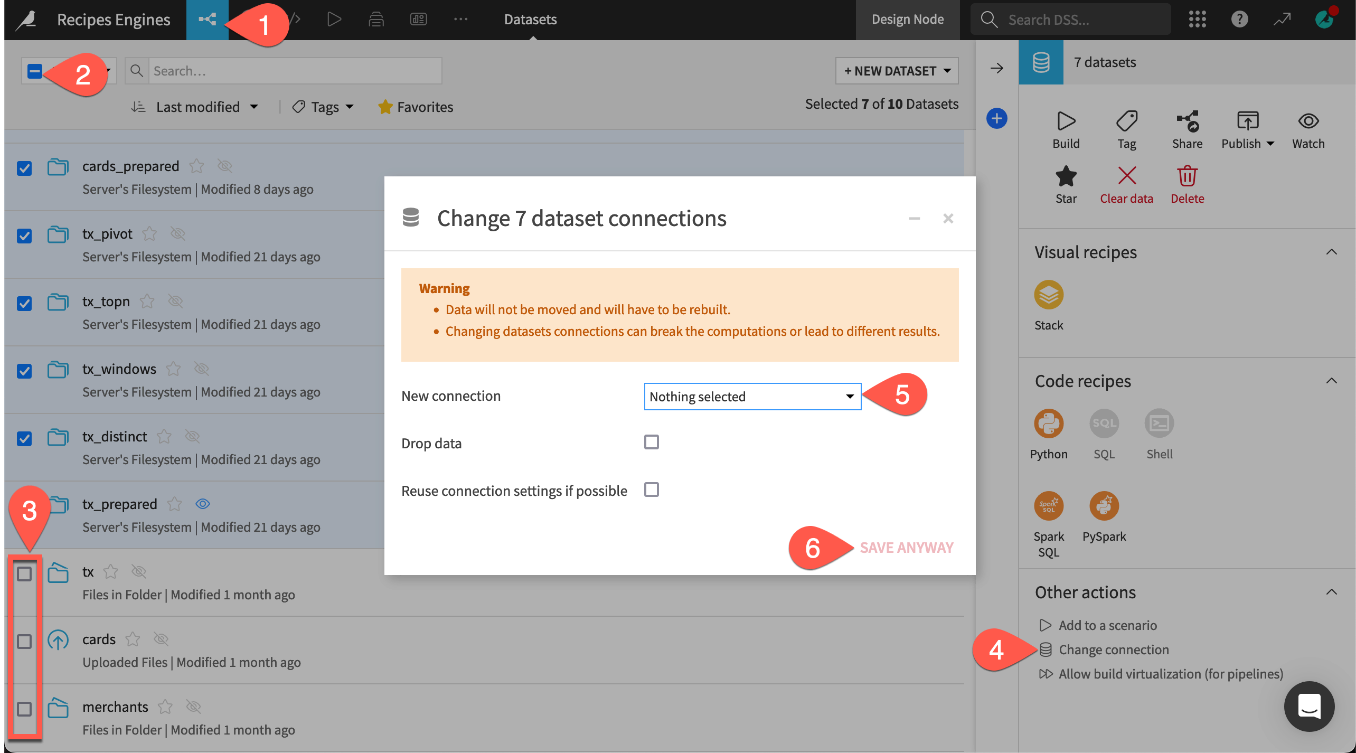Open the user profile avatar
1356x753 pixels.
point(1325,18)
